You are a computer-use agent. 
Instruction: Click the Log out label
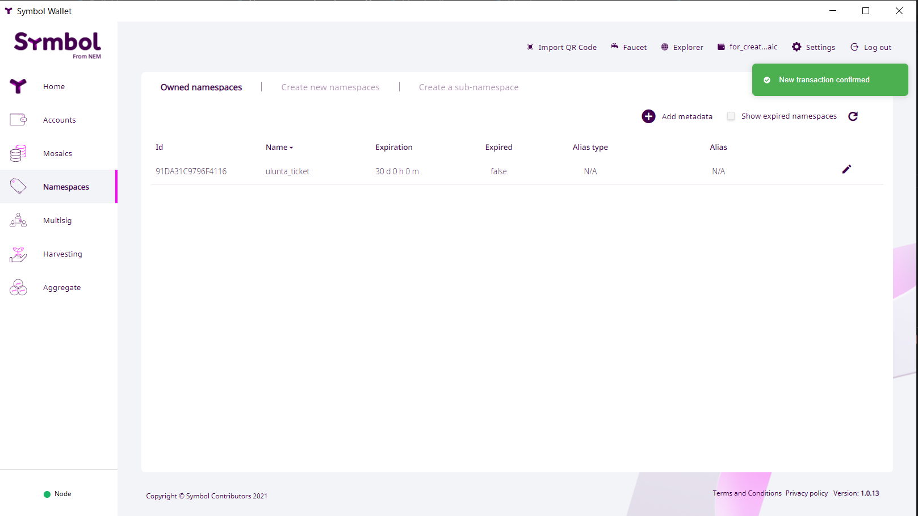[x=878, y=47]
